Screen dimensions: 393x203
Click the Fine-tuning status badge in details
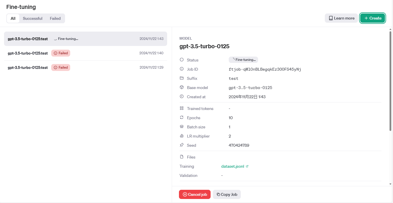(x=243, y=60)
